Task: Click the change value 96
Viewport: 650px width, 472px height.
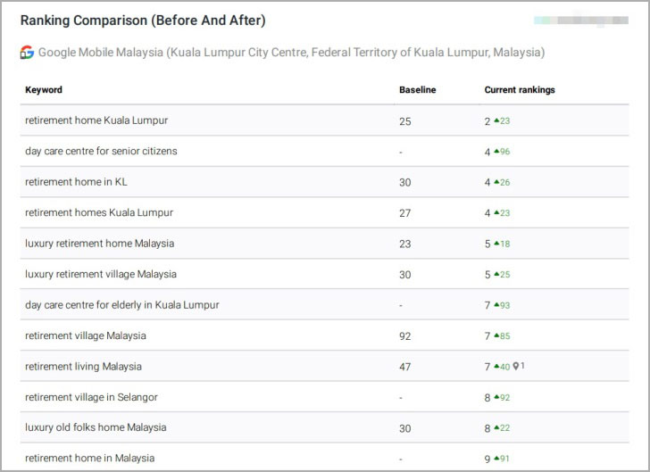Action: 505,152
